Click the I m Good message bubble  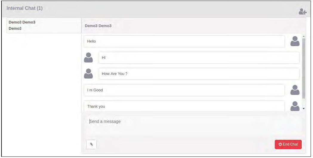184,90
